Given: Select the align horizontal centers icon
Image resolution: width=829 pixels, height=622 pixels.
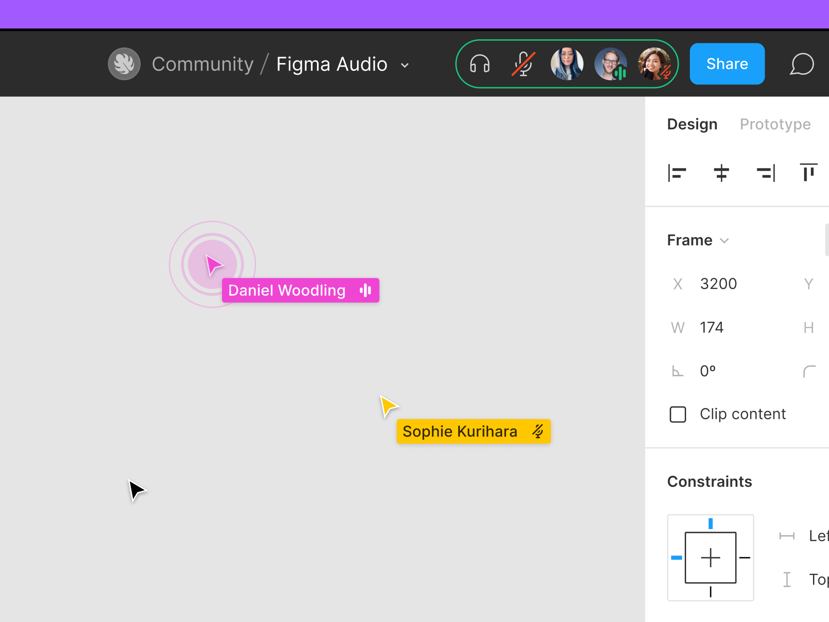Looking at the screenshot, I should [x=721, y=173].
